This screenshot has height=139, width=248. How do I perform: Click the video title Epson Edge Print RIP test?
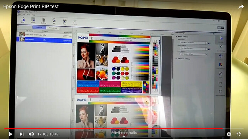31,6
